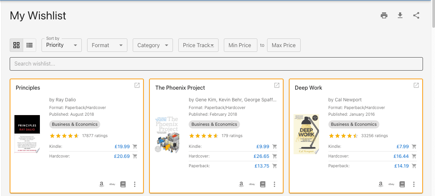435x196 pixels.
Task: Click The Phoenix Project cover thumbnail
Action: point(167,134)
